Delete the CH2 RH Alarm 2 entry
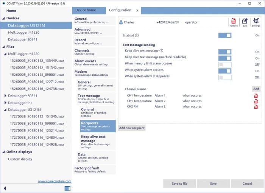The width and height of the screenshot is (265, 193). (x=256, y=107)
